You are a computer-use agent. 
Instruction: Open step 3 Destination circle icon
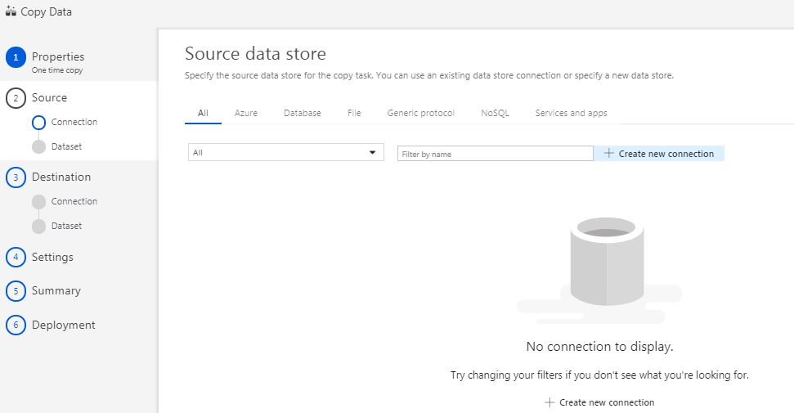tap(16, 177)
